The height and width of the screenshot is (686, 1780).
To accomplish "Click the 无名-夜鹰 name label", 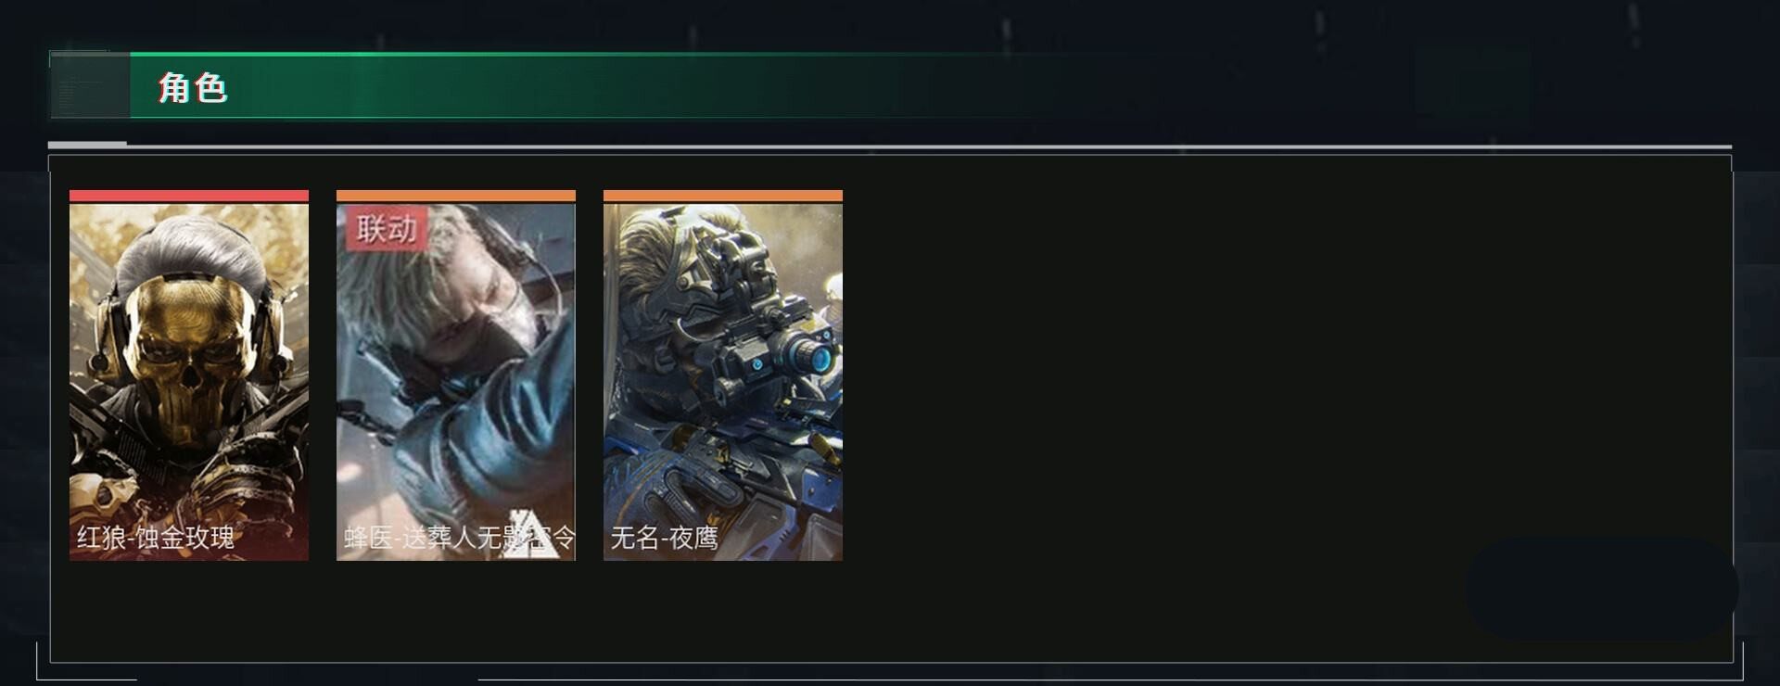I will pyautogui.click(x=664, y=538).
